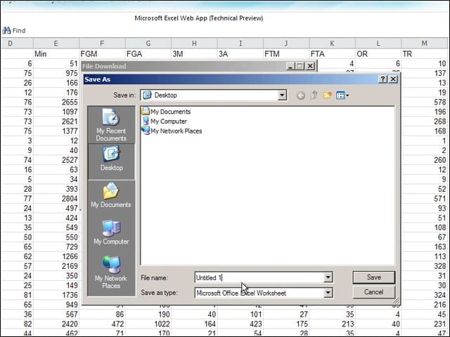Select My Computer in file list

click(165, 121)
